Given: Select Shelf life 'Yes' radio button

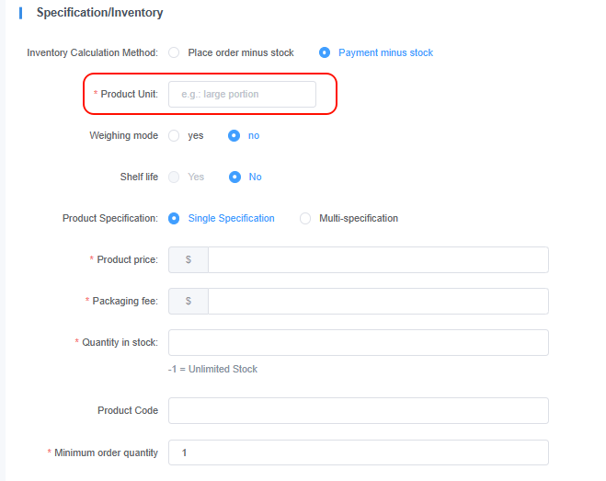Looking at the screenshot, I should [x=174, y=177].
